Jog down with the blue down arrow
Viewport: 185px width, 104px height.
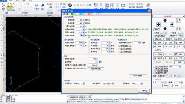click(165, 29)
